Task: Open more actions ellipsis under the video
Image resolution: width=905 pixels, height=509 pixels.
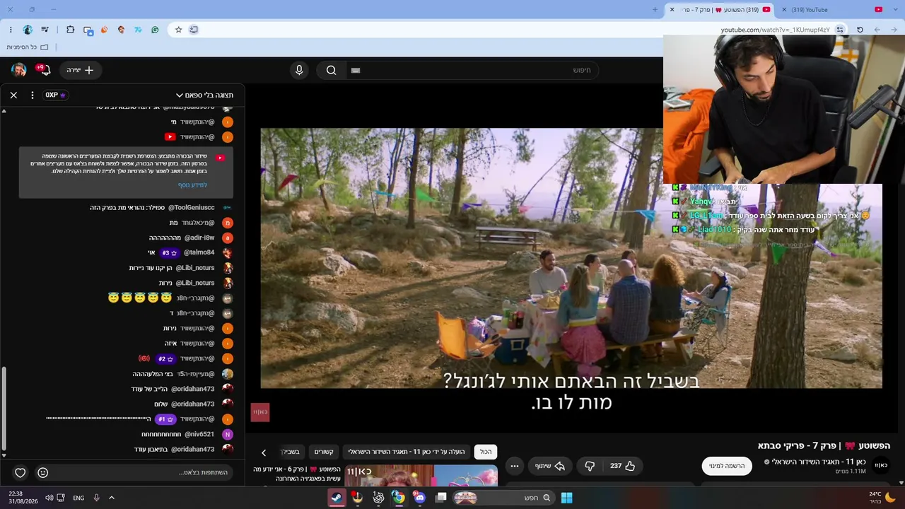Action: (515, 466)
